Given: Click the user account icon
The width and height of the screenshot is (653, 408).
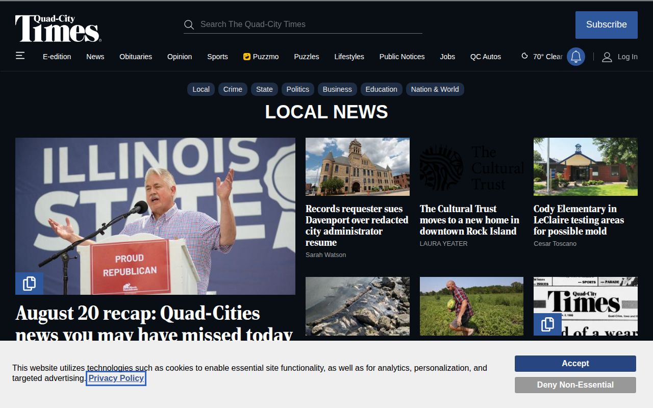Looking at the screenshot, I should (607, 57).
